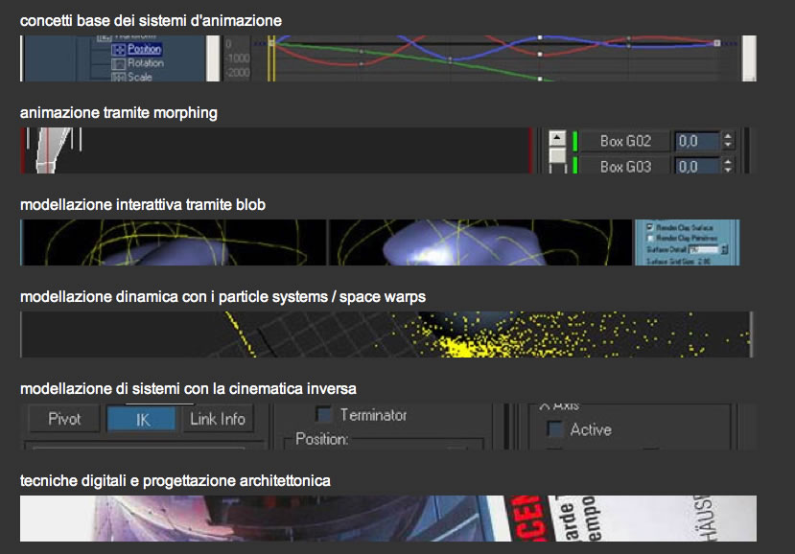This screenshot has width=795, height=554.
Task: Click green indicator beside Box G02
Action: [x=574, y=141]
